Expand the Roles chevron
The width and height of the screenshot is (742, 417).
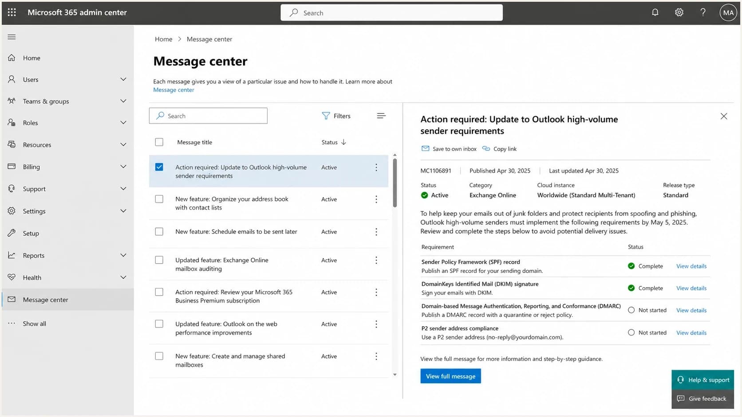point(123,123)
